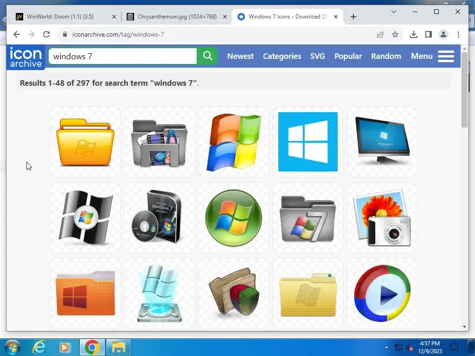The image size is (475, 356).
Task: Switch to Chrysanthemum.jpg tab
Action: click(177, 17)
